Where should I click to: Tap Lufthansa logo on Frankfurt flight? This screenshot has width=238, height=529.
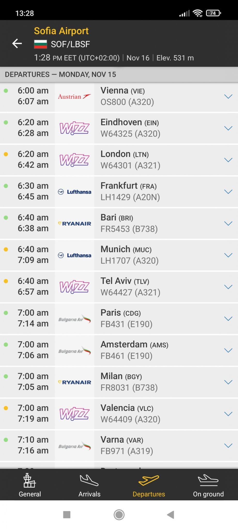[74, 192]
